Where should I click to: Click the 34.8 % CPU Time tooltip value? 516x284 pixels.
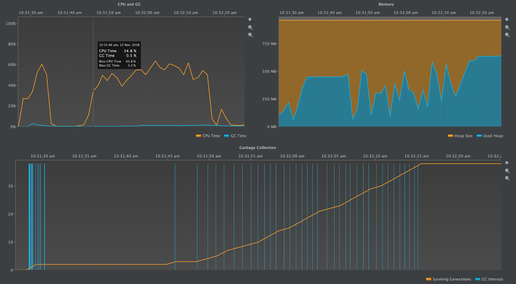click(x=130, y=51)
